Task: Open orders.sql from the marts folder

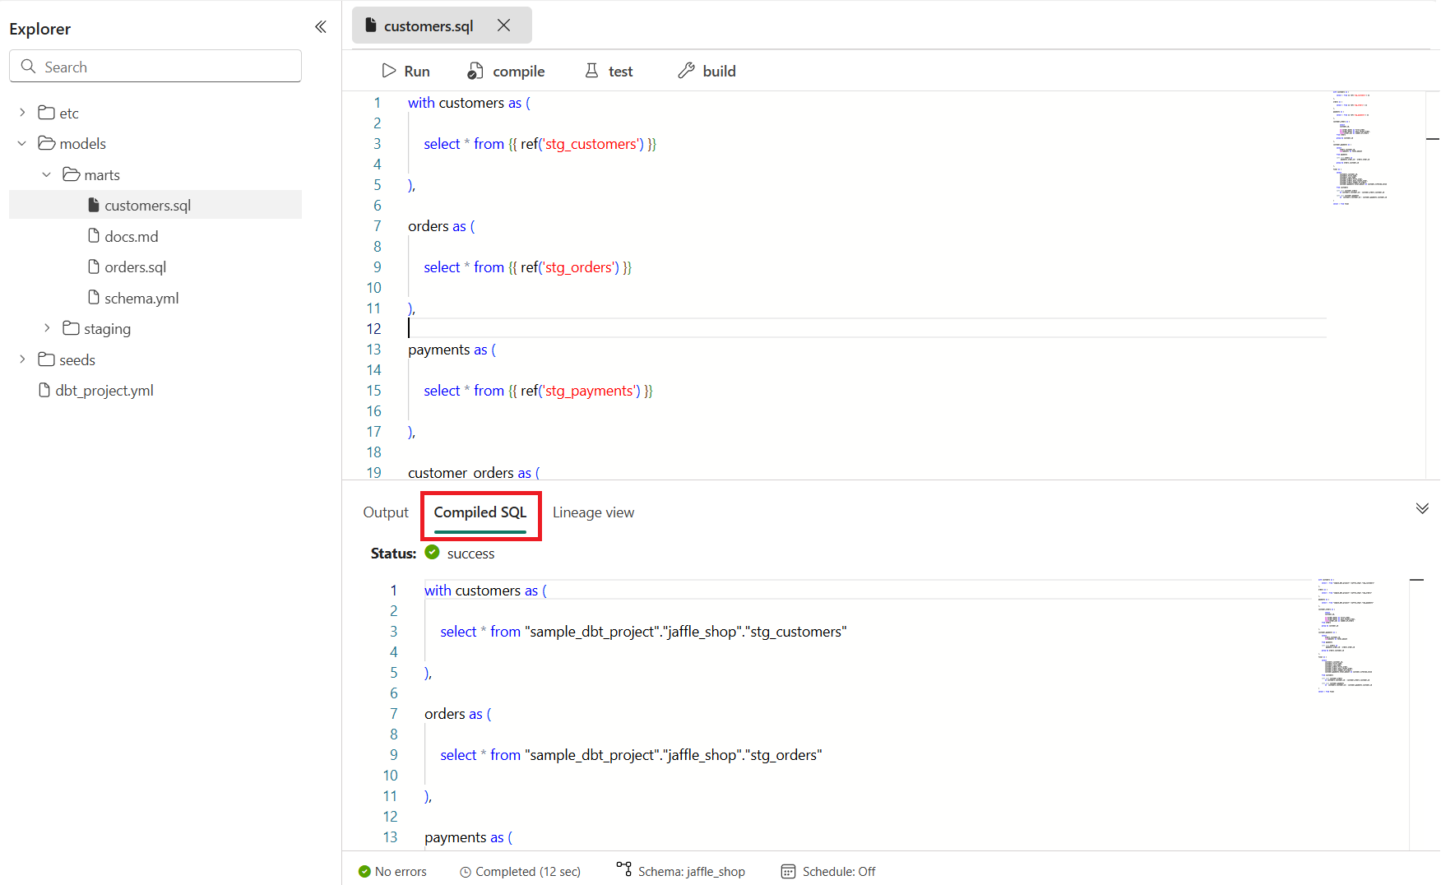Action: (x=137, y=266)
